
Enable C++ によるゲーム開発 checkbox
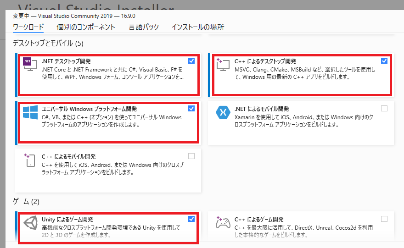pyautogui.click(x=384, y=219)
